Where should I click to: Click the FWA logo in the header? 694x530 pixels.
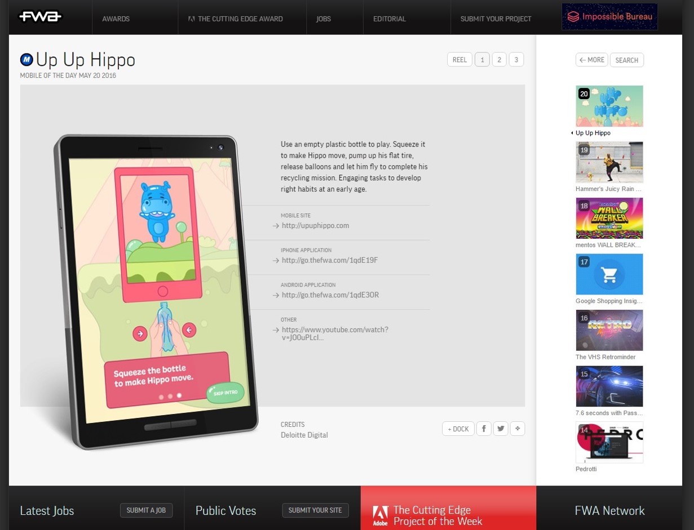[x=40, y=17]
